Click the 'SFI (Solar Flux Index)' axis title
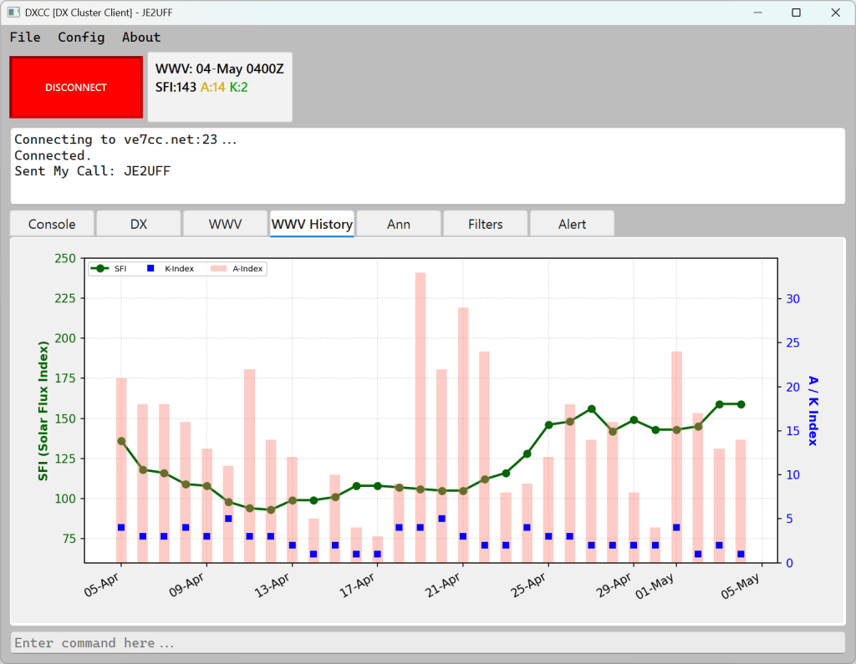This screenshot has height=664, width=856. coord(43,411)
